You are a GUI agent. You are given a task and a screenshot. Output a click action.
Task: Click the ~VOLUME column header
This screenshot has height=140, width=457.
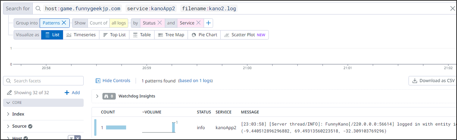(152, 112)
